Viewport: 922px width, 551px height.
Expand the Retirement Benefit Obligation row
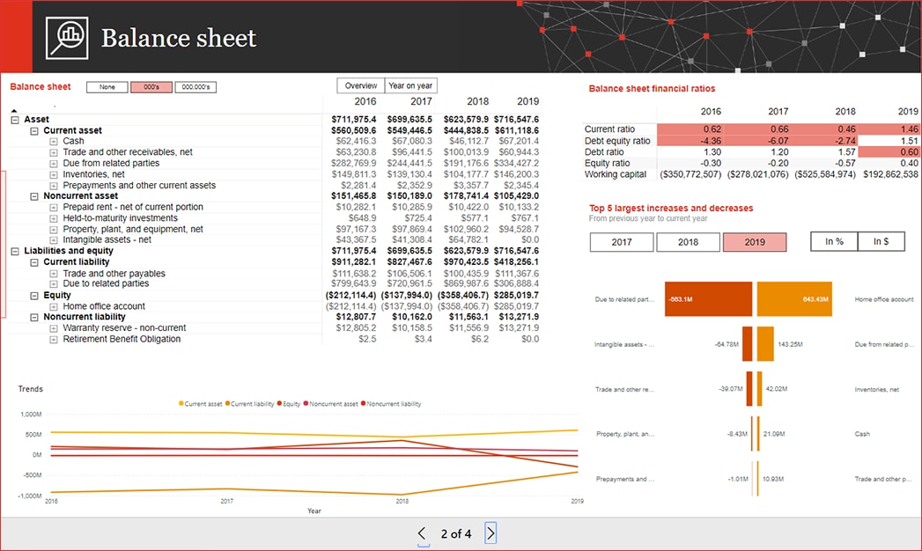coord(54,339)
